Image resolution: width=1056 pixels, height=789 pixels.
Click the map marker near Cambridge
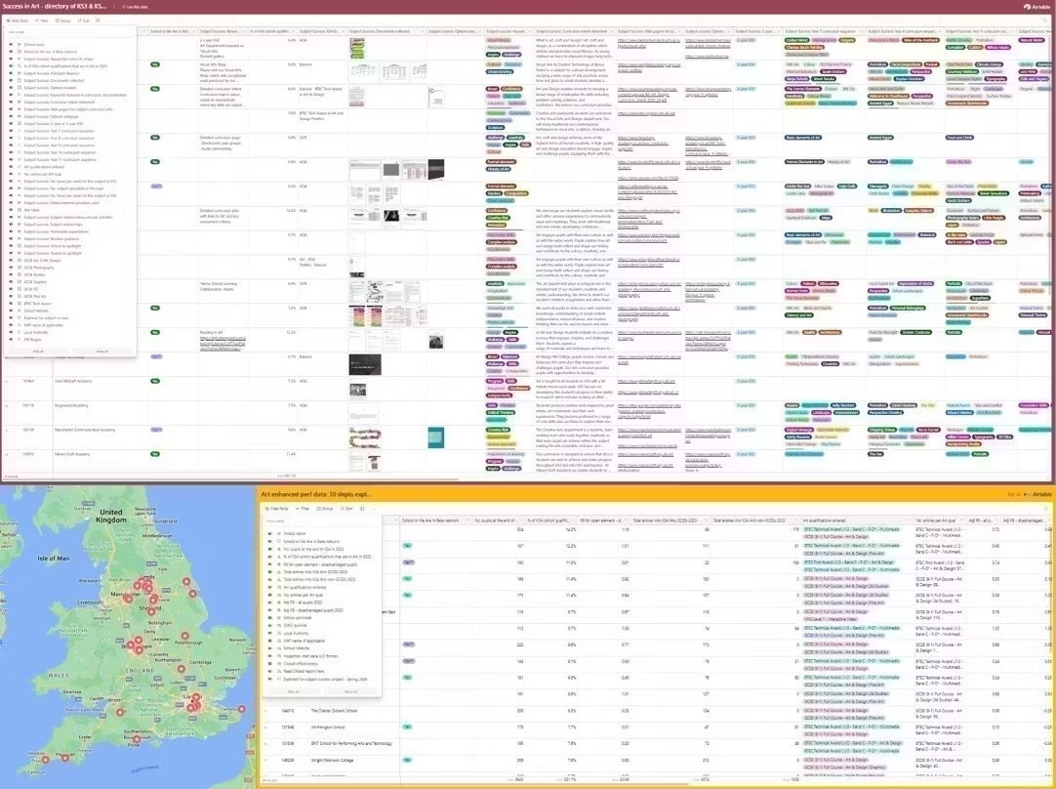click(181, 669)
